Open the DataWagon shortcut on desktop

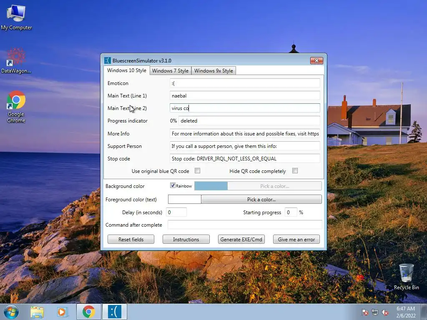click(16, 61)
